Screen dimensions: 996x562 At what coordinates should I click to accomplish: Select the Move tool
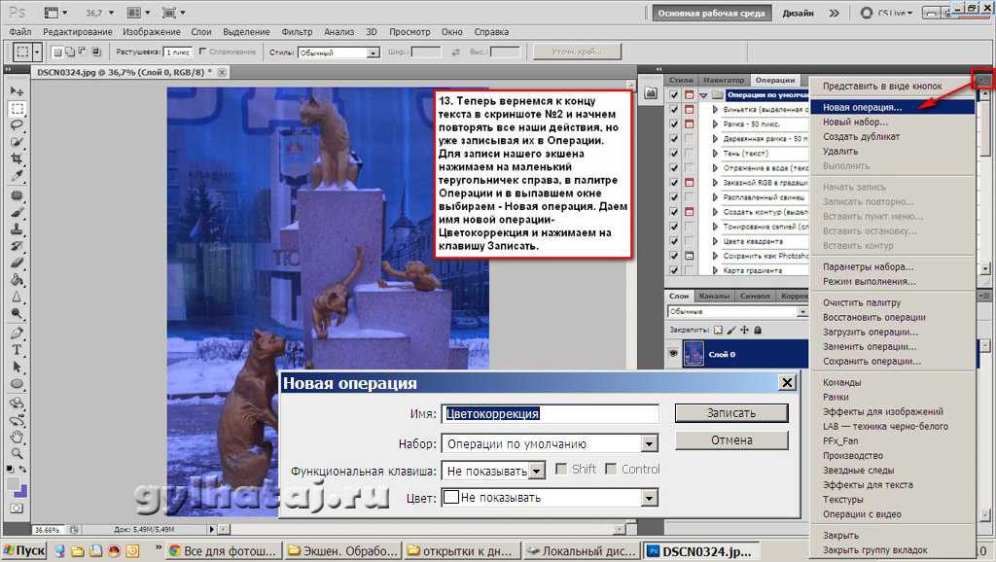[x=17, y=90]
